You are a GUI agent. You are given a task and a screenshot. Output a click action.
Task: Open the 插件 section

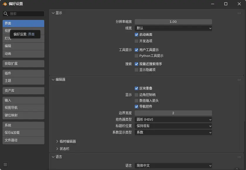click(23, 73)
